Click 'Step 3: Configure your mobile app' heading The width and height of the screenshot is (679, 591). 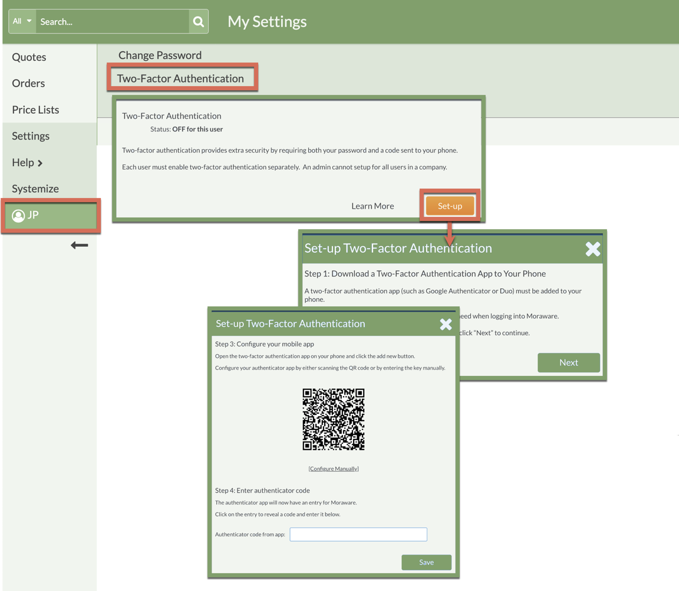[265, 344]
